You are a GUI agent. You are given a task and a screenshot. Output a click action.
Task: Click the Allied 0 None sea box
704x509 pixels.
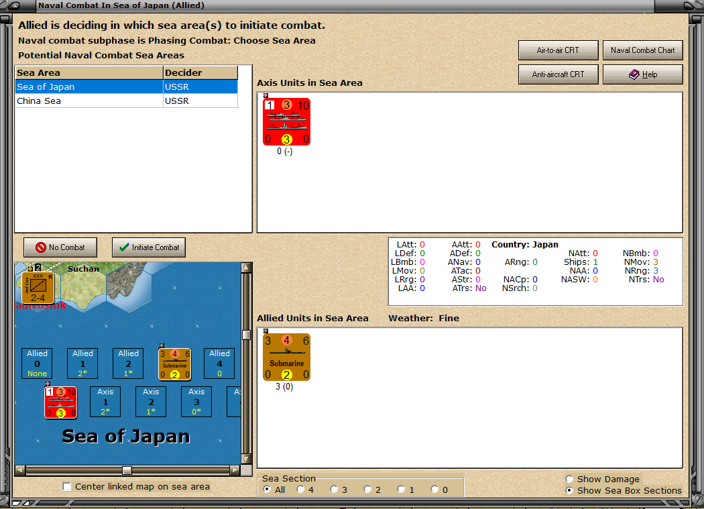tap(37, 363)
